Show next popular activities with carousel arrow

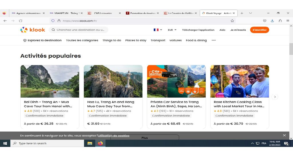275,97
